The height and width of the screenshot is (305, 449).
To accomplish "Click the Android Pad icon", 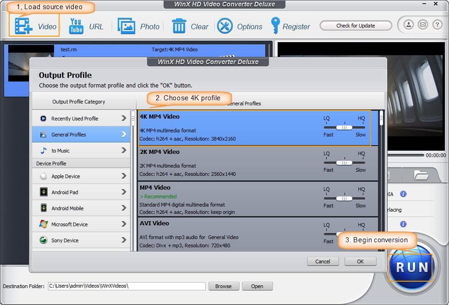I will [x=44, y=192].
